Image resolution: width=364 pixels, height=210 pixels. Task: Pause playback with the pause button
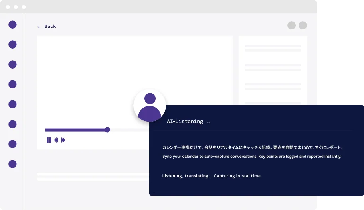coord(49,140)
